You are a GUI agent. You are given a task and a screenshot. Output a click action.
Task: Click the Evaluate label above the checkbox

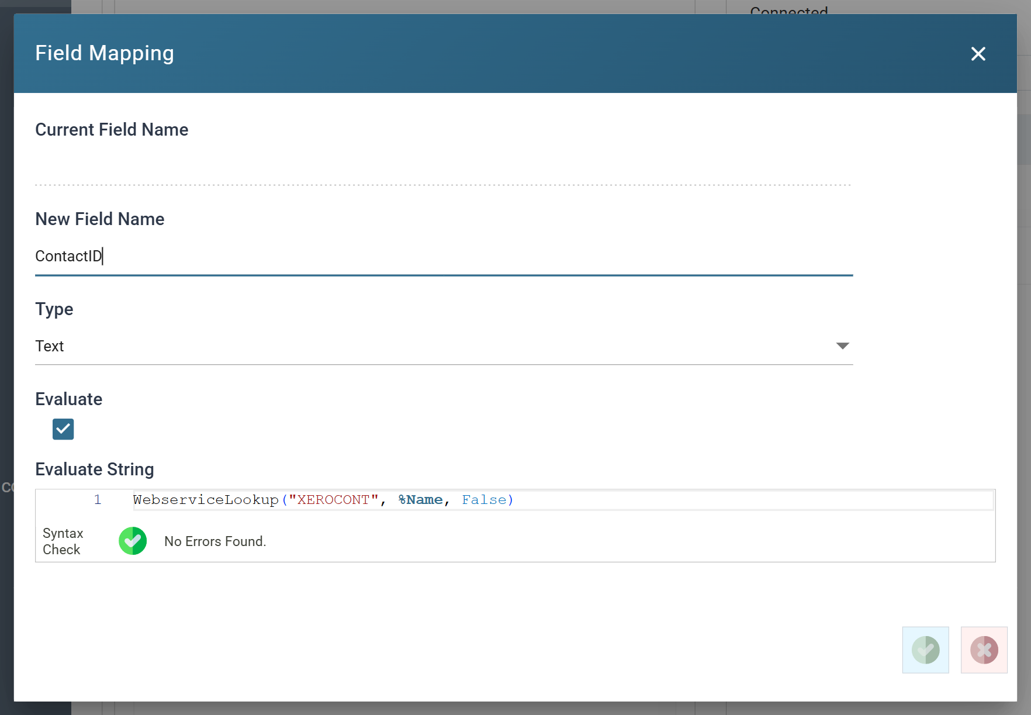pyautogui.click(x=69, y=399)
